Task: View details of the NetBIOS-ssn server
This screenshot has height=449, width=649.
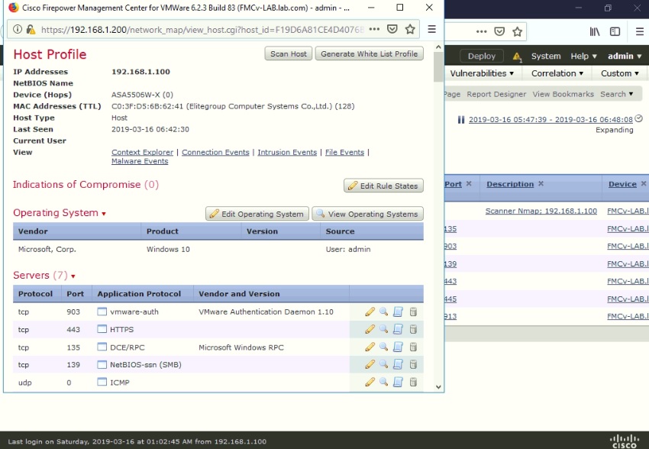Action: pyautogui.click(x=384, y=364)
